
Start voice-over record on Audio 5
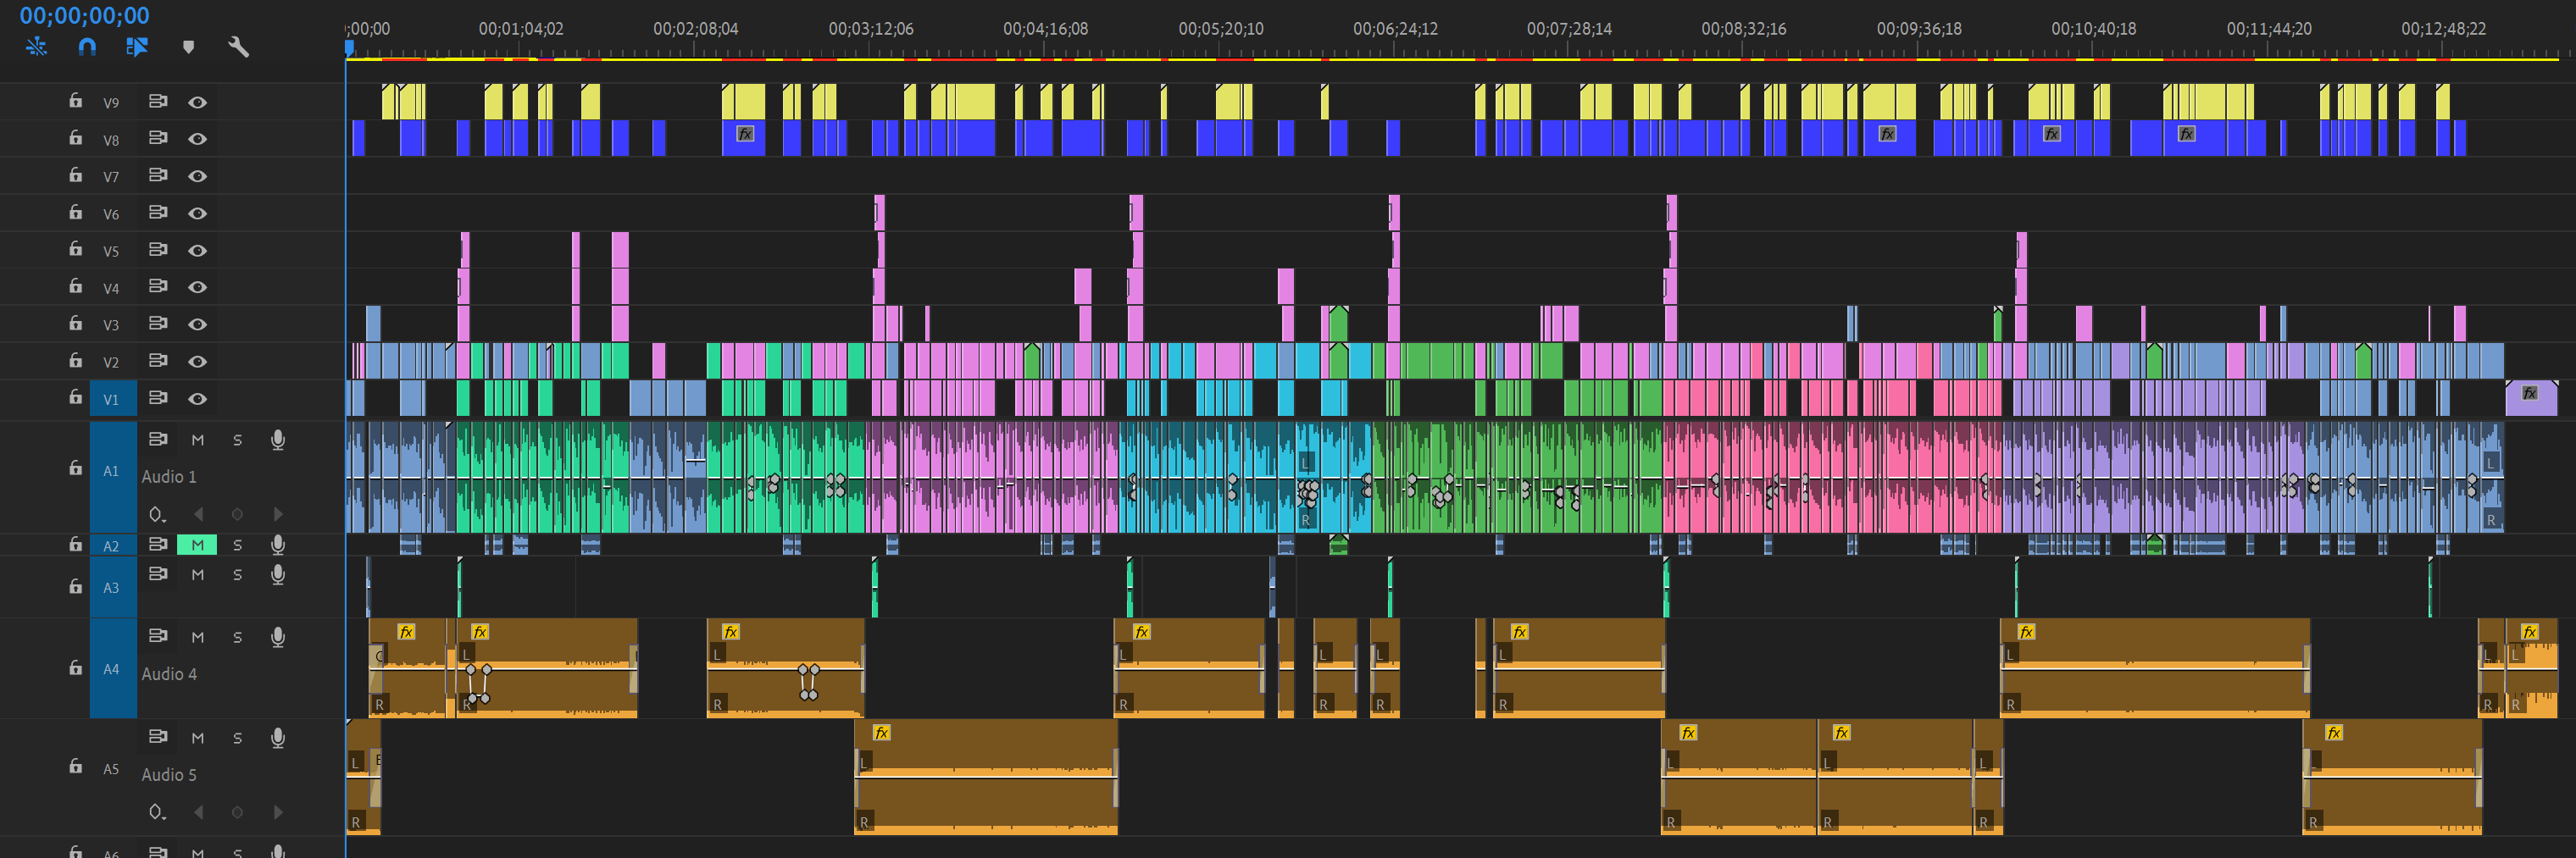pyautogui.click(x=278, y=738)
